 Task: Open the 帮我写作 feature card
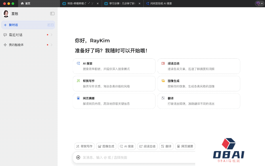[x=114, y=84]
